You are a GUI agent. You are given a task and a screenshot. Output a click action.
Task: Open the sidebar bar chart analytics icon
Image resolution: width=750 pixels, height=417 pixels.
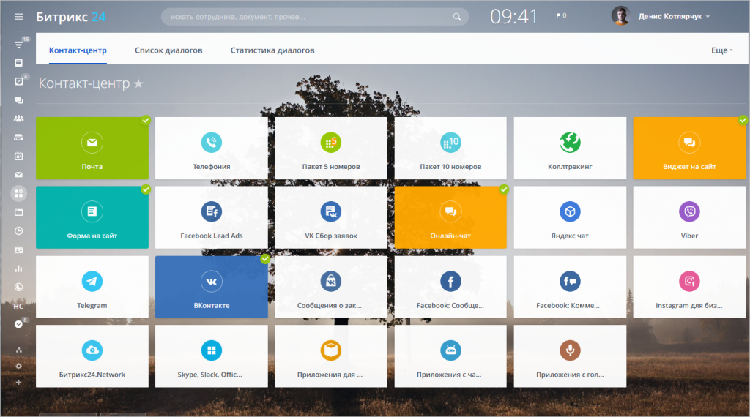click(18, 268)
